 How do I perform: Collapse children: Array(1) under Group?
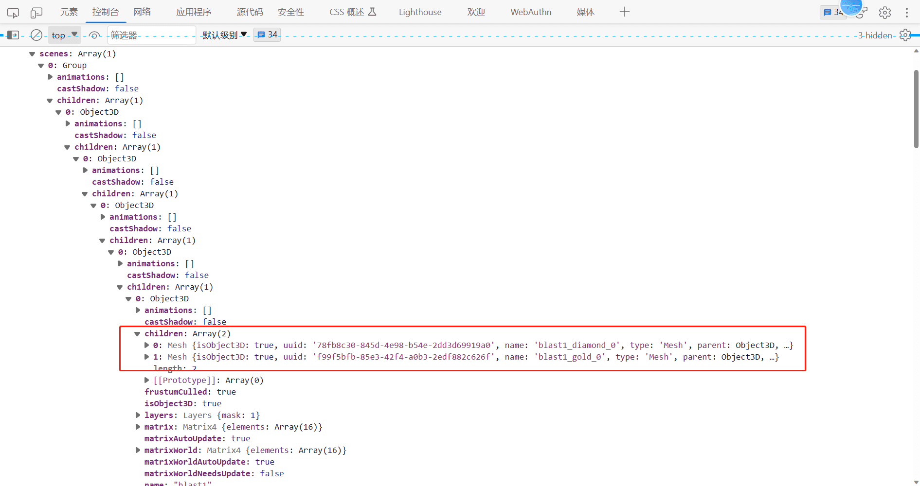[x=50, y=101]
